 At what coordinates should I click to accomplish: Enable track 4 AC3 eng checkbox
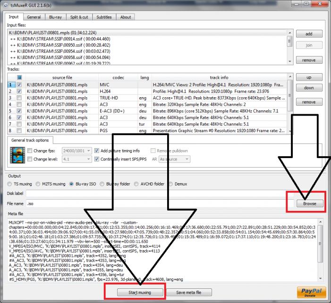pos(19,104)
